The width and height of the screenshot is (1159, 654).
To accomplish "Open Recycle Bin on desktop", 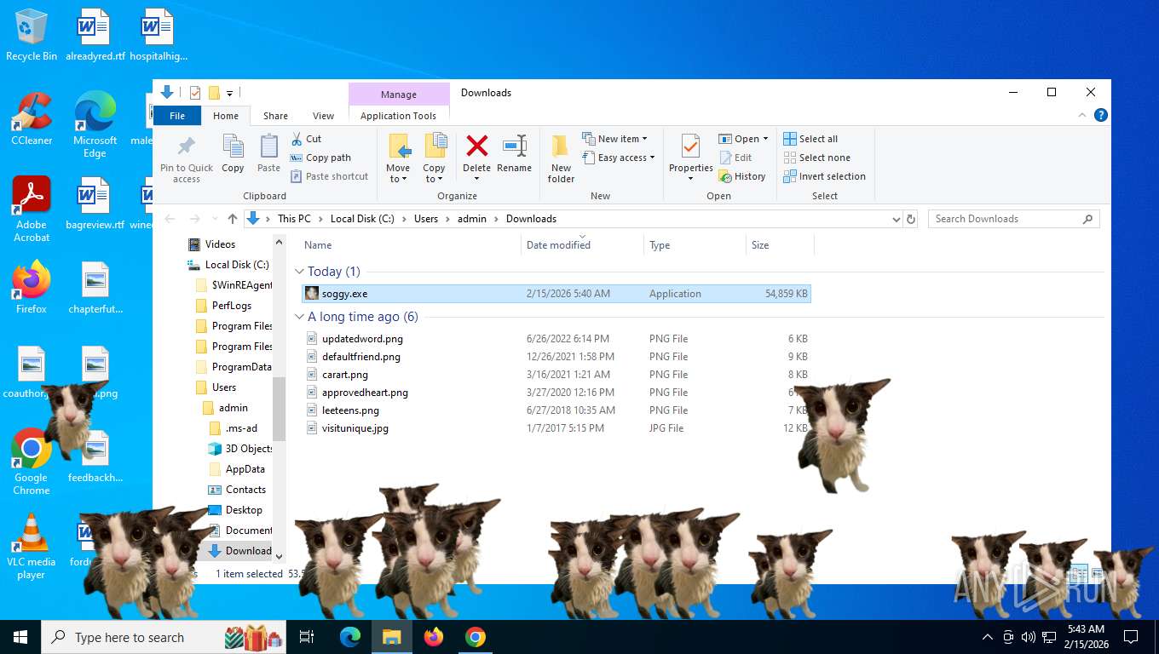I will (x=32, y=36).
